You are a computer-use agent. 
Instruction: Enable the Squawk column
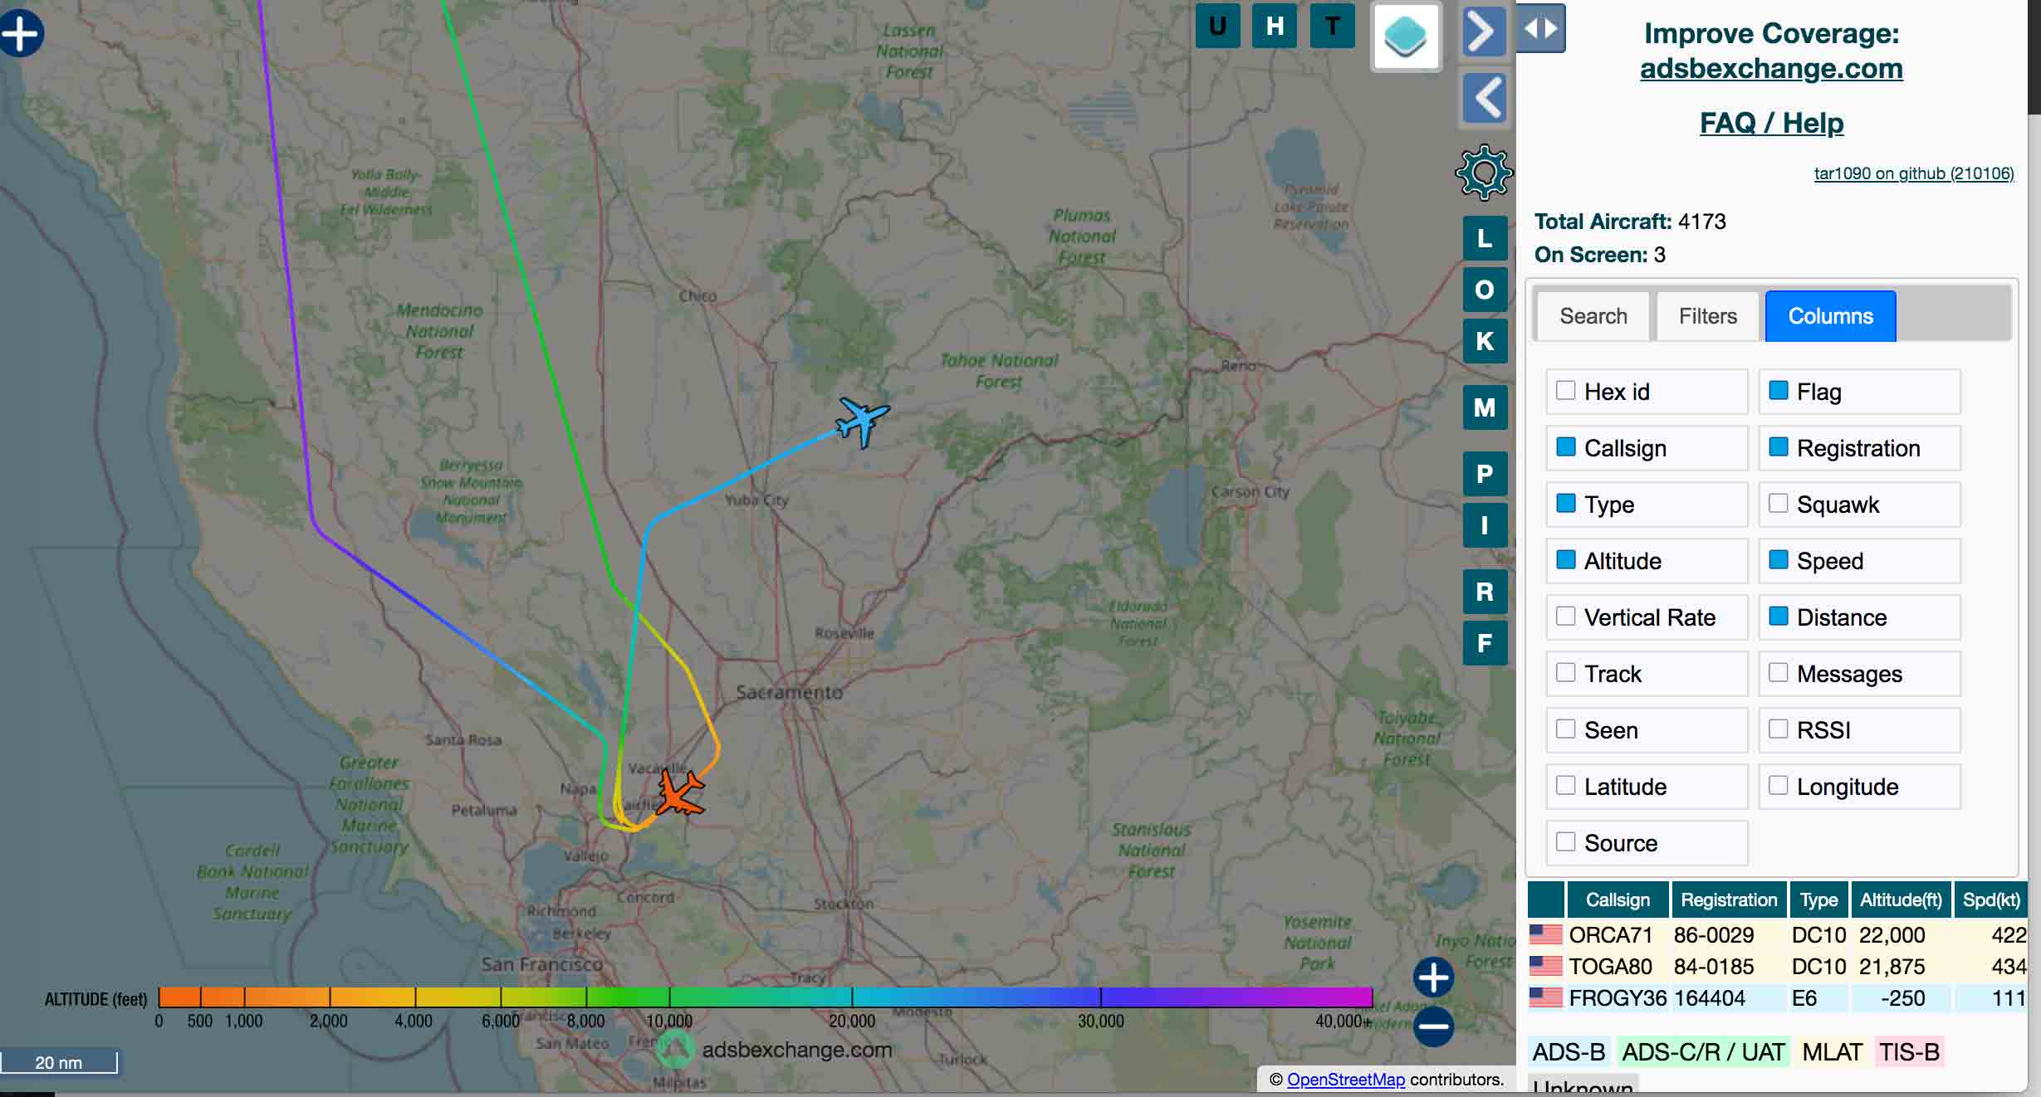1778,503
